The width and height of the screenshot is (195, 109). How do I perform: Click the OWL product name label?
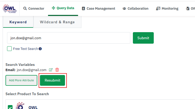[33, 107]
